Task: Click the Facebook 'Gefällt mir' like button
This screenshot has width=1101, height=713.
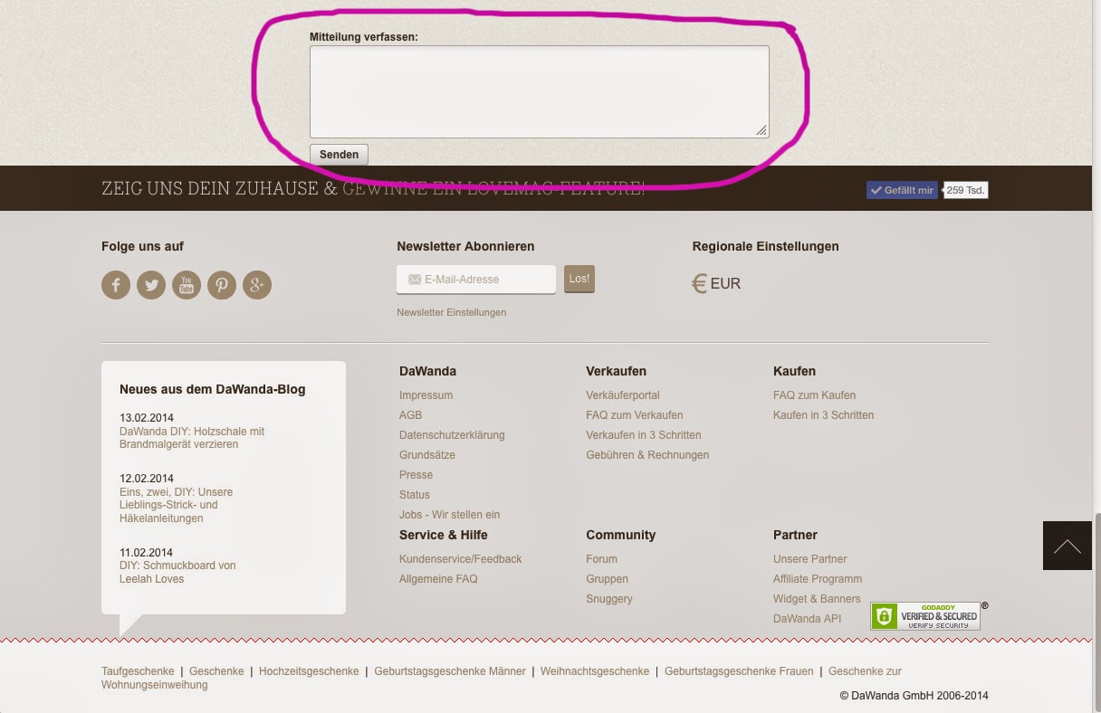Action: (x=902, y=190)
